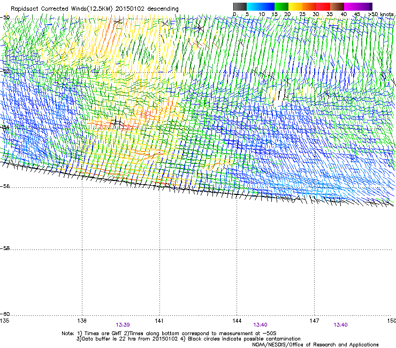This screenshot has height=348, width=396.
Task: Click the magenta 40-45 knots legend swatch
Action: click(x=351, y=6)
